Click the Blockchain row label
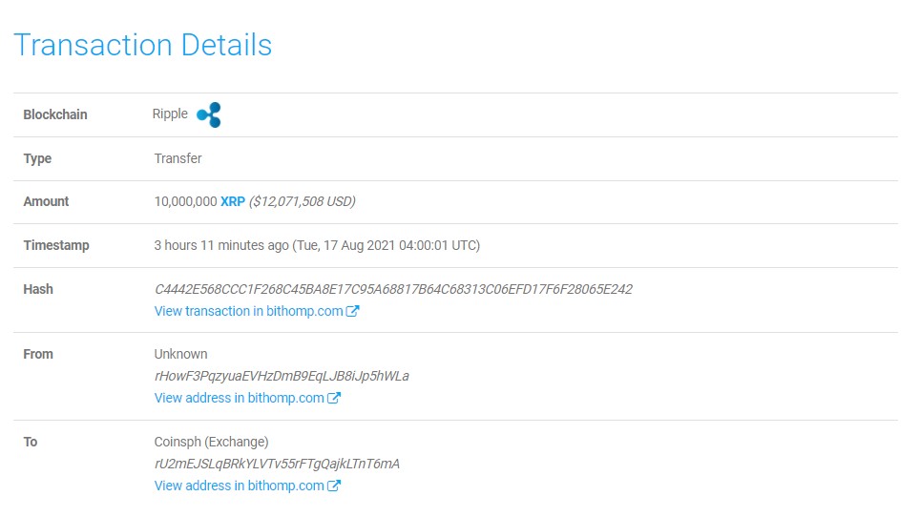920x517 pixels. 55,114
